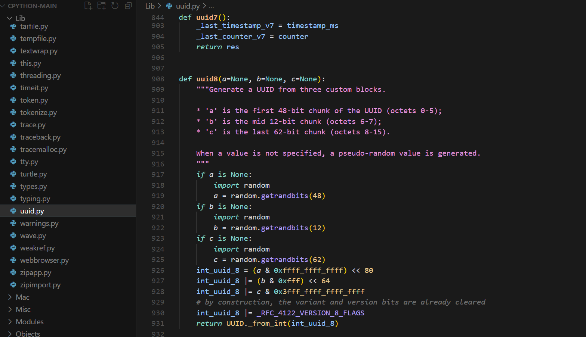Collapse the CPYTHON-MAIN root section
This screenshot has width=586, height=337.
tap(3, 6)
